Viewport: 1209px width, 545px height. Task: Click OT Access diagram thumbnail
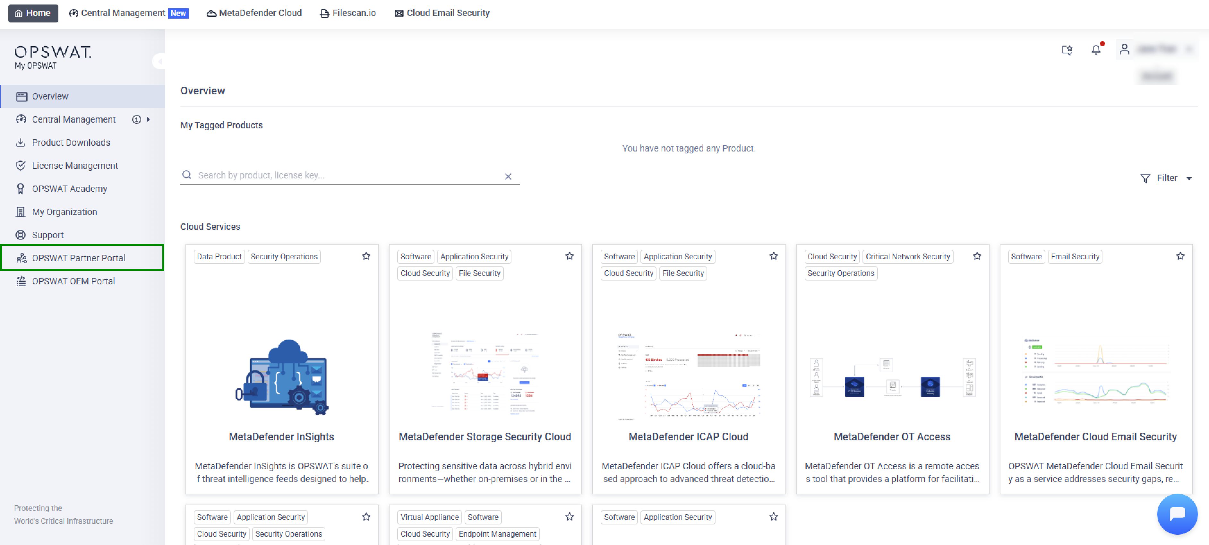[x=892, y=377]
